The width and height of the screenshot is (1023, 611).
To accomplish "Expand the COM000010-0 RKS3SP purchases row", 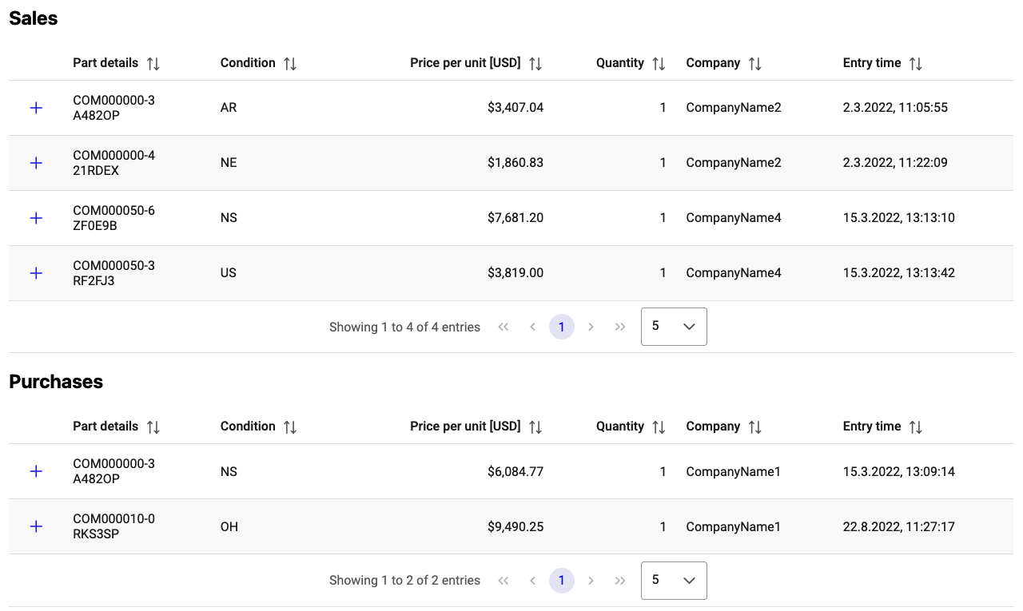I will (36, 526).
